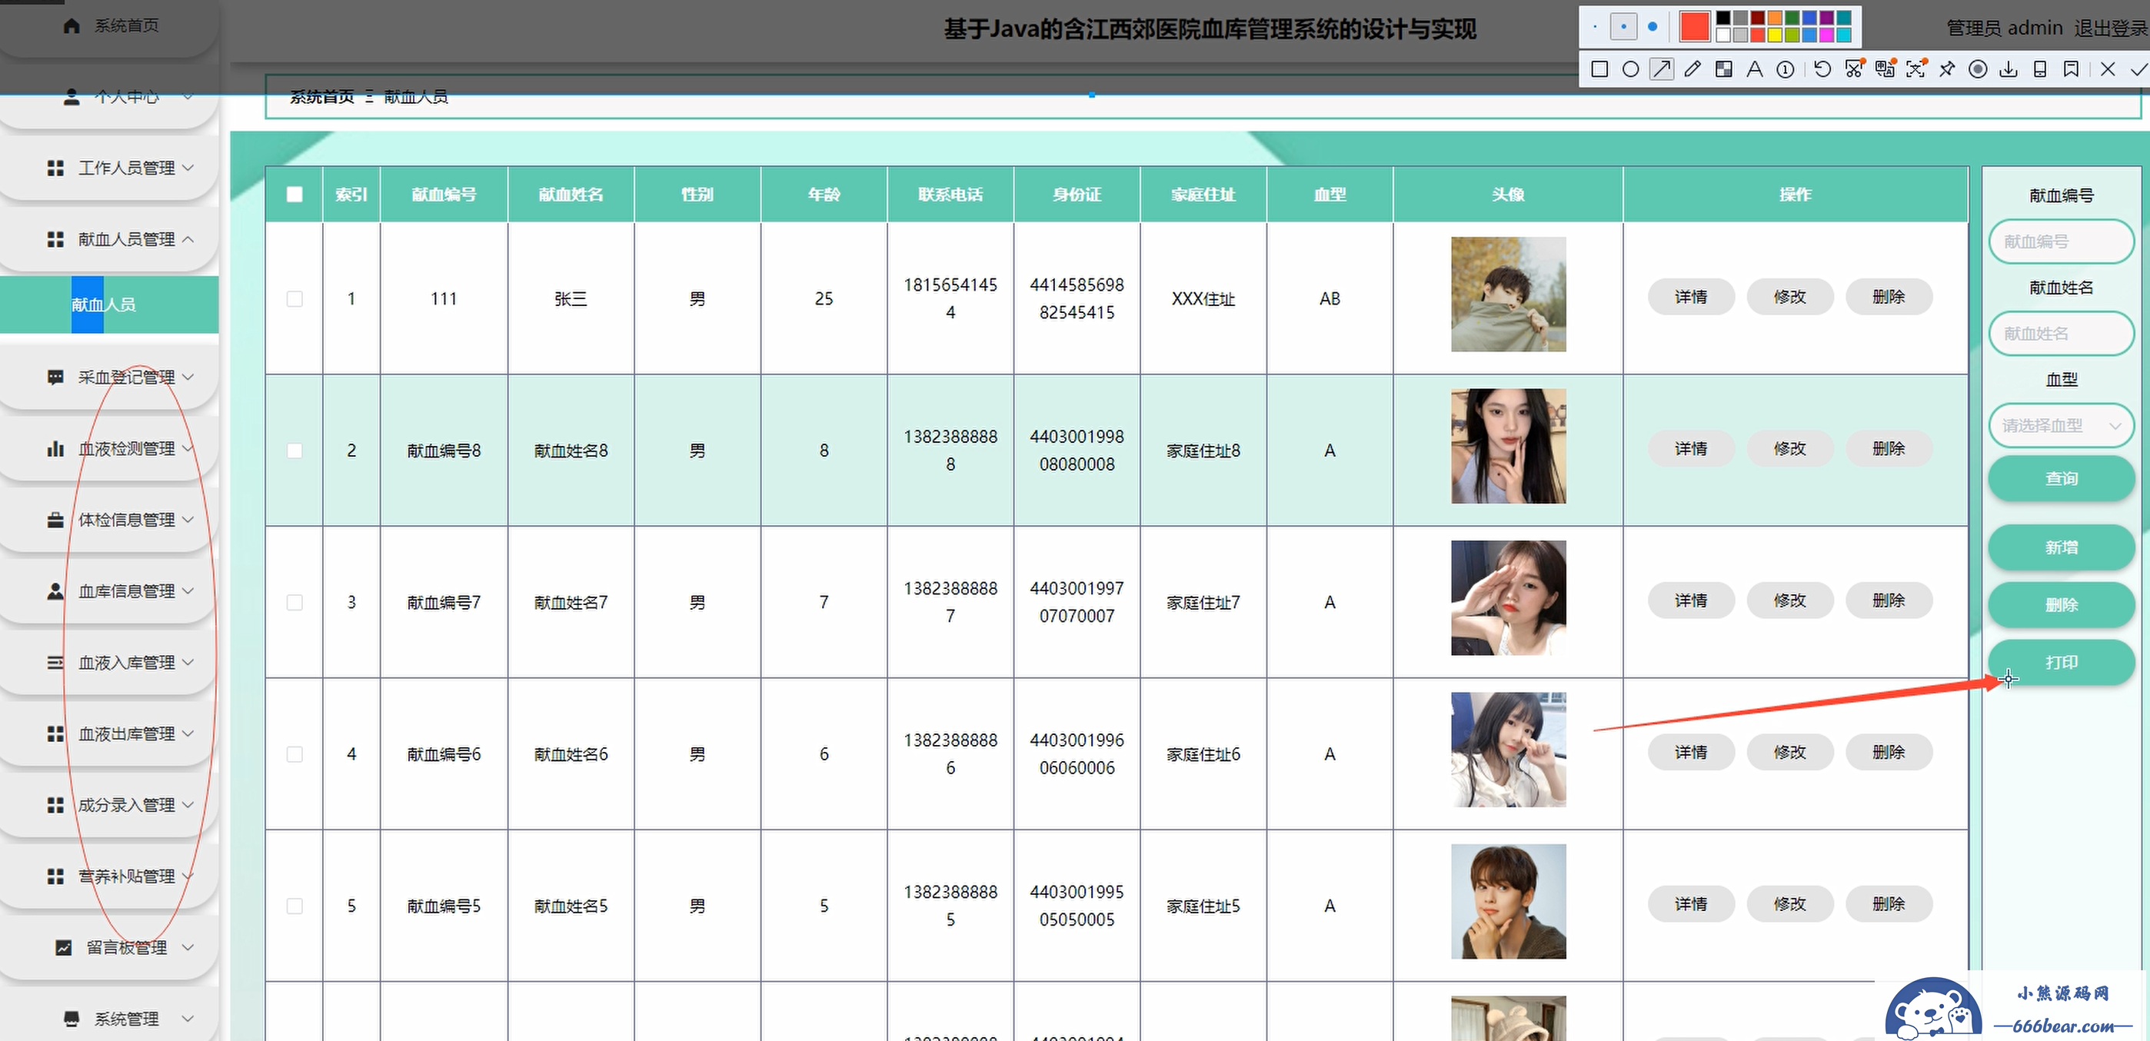The image size is (2150, 1041).
Task: Expand the 工作人员管理 menu chevron
Action: point(188,168)
